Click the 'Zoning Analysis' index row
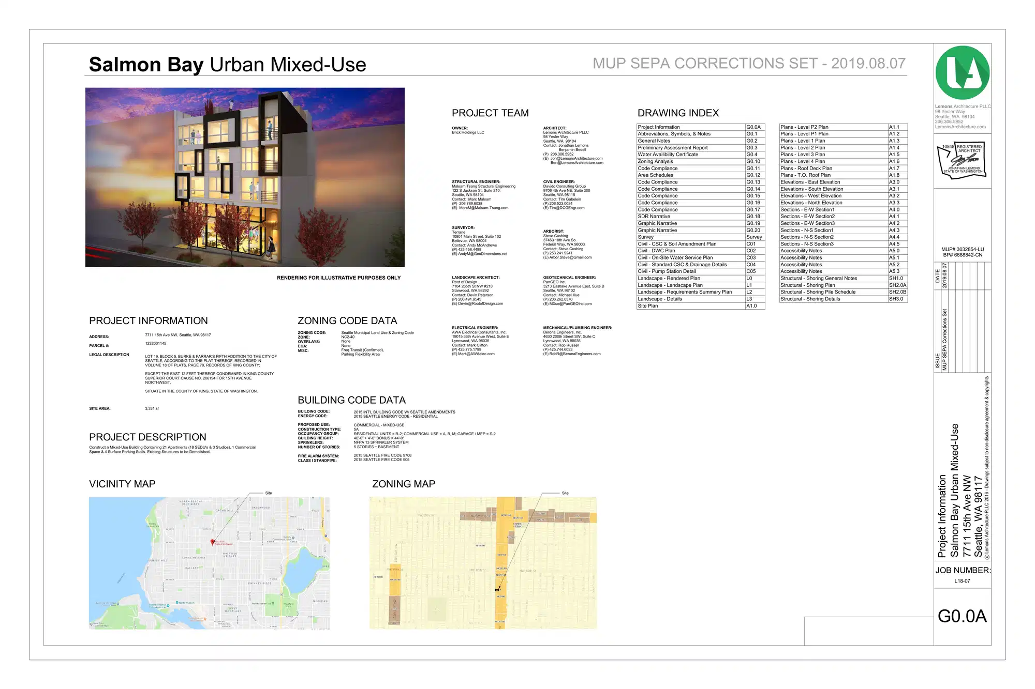The width and height of the screenshot is (1035, 689). (x=701, y=161)
